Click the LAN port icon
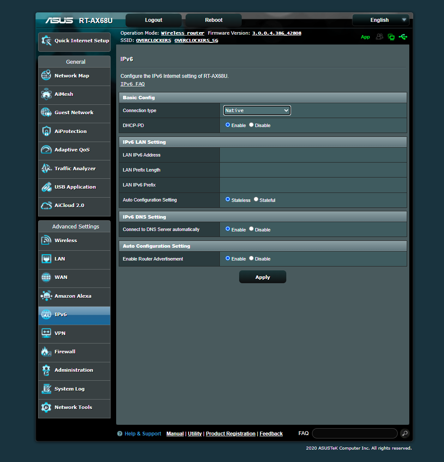Screen dimensions: 444x462 46,259
